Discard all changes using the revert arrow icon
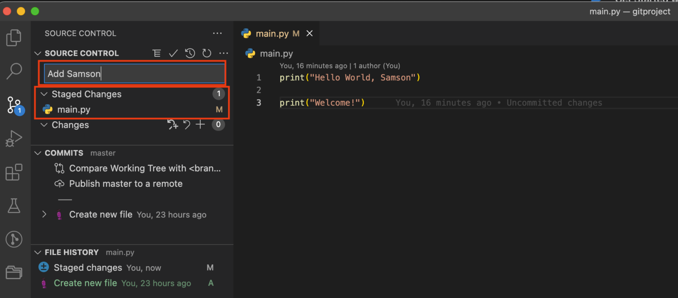The width and height of the screenshot is (678, 298). (186, 124)
